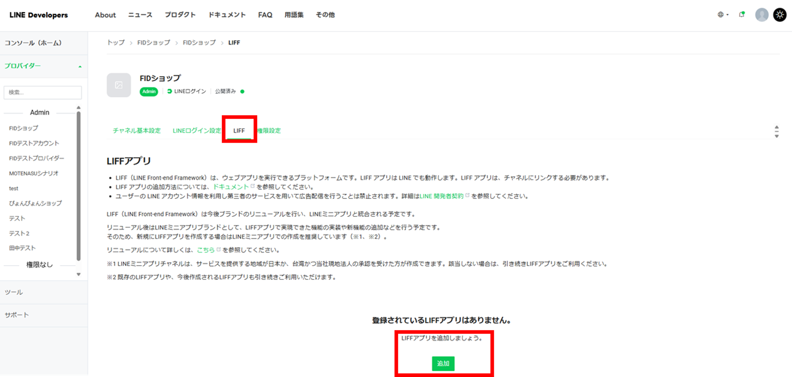Click the こちら renewal details link
Image resolution: width=792 pixels, height=377 pixels.
[x=205, y=250]
